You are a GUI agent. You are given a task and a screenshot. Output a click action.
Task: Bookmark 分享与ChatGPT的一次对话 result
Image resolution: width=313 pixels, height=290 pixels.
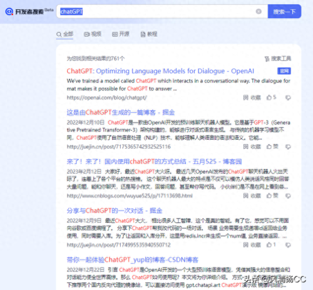click(x=252, y=245)
